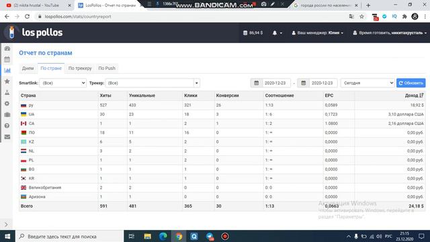Click the Обновить refresh button
This screenshot has height=242, width=430.
(411, 83)
